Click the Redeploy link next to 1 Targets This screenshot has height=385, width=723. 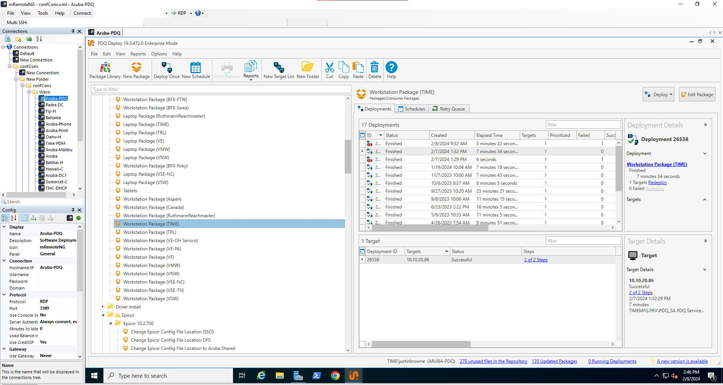pyautogui.click(x=657, y=183)
